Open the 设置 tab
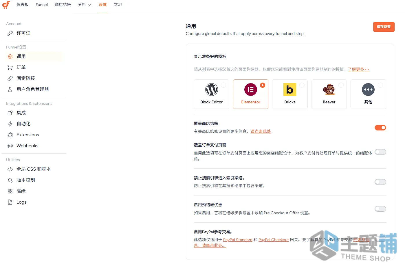 pos(103,5)
